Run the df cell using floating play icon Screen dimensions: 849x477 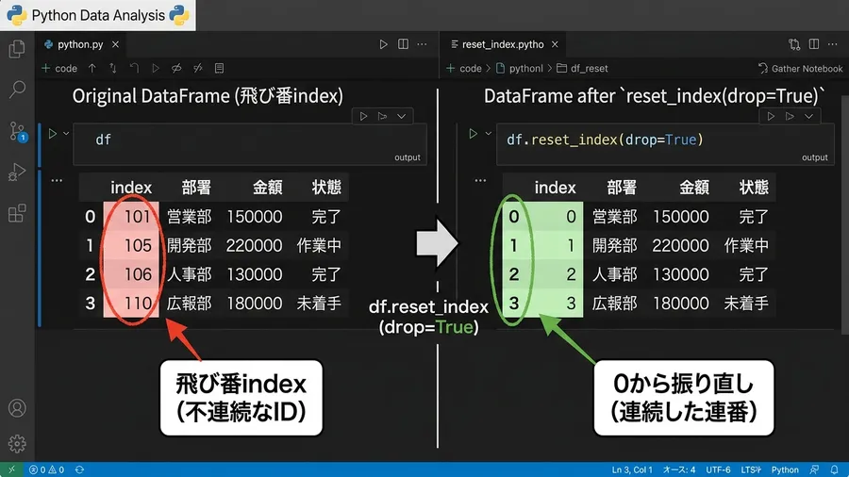click(x=363, y=116)
